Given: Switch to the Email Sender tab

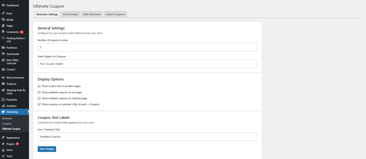Looking at the screenshot, I should coord(70,14).
